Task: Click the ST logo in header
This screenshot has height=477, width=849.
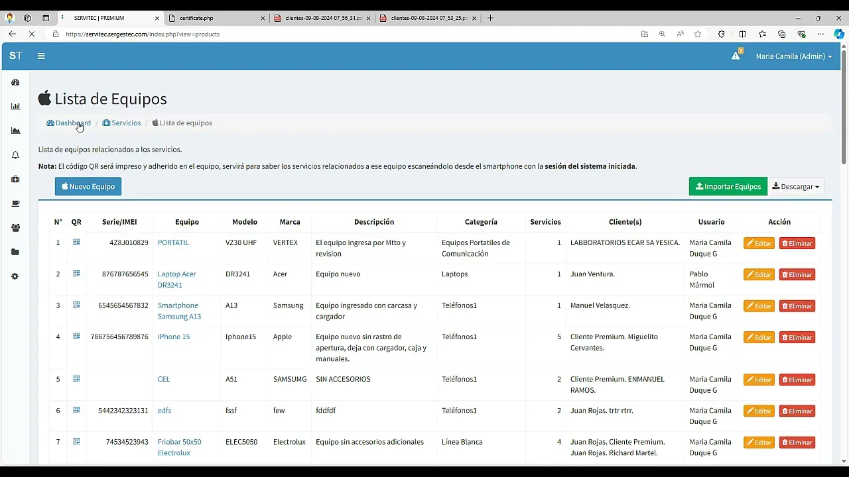Action: click(15, 56)
